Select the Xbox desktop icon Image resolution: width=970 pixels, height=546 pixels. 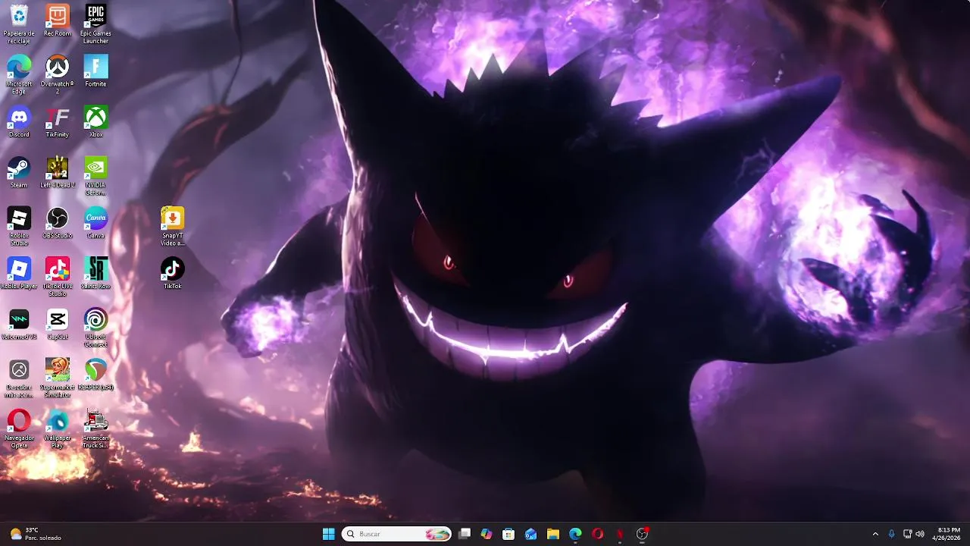(x=95, y=121)
